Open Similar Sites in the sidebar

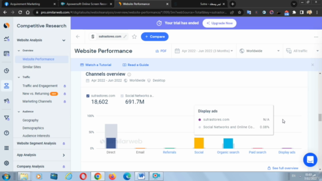click(32, 67)
